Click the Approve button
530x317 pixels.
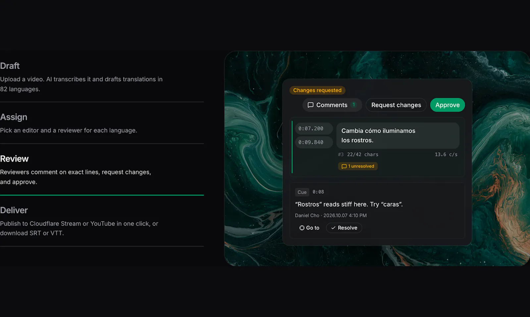pyautogui.click(x=448, y=105)
